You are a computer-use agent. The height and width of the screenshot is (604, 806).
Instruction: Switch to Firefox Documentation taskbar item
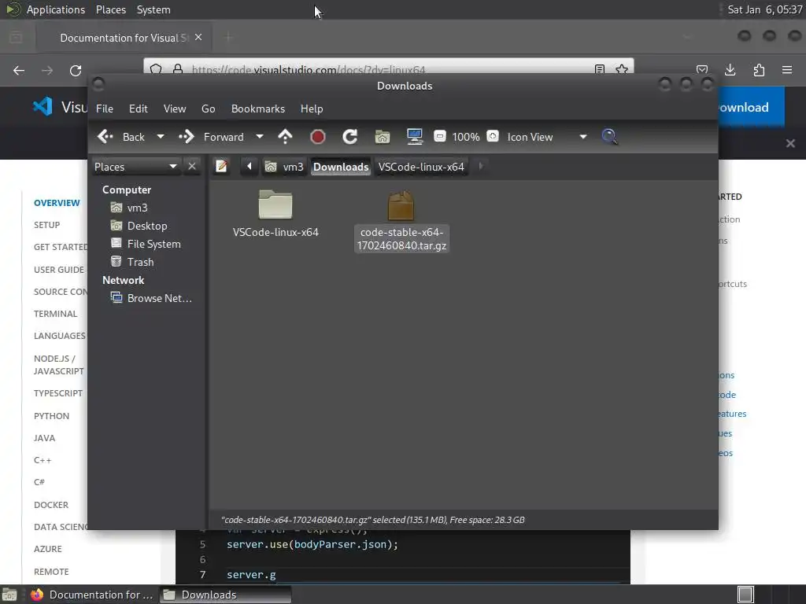tap(92, 595)
